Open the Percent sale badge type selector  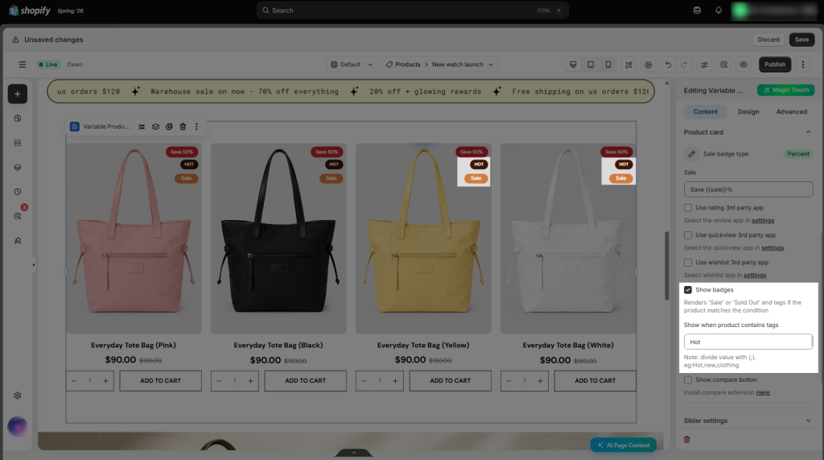click(798, 154)
